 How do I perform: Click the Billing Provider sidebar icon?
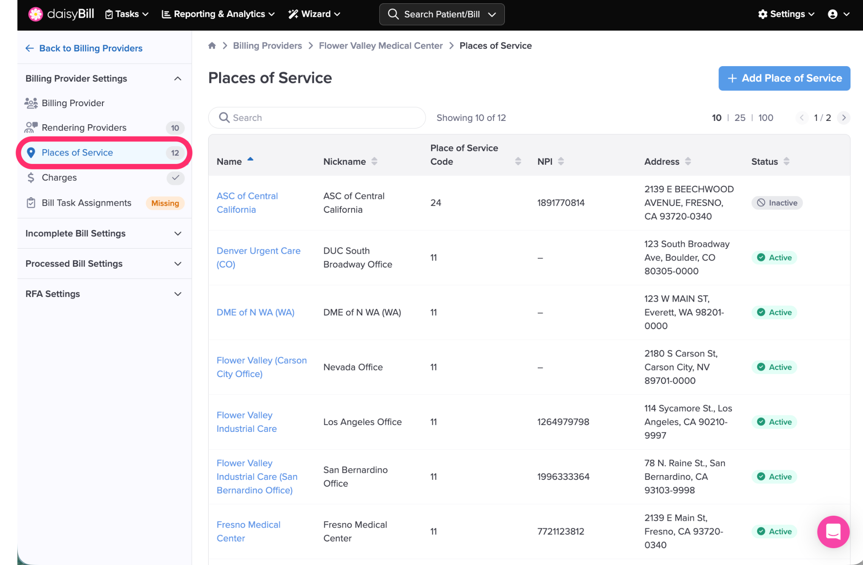[x=31, y=103]
